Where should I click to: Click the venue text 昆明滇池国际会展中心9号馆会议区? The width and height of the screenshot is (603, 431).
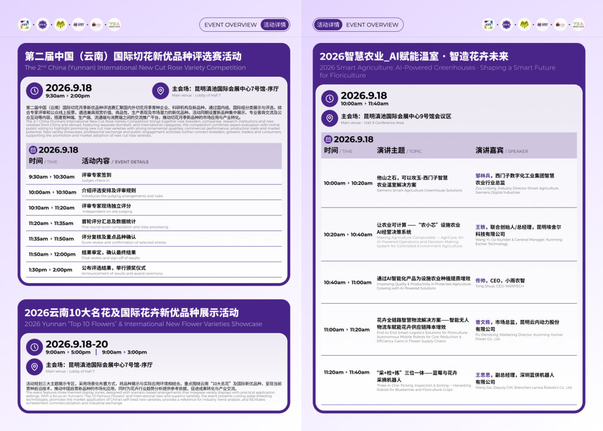point(408,116)
